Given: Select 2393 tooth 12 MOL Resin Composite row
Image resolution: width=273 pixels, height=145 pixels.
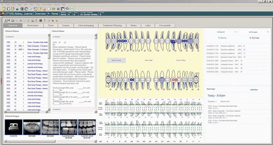Looking at the screenshot, I should pos(26,46).
